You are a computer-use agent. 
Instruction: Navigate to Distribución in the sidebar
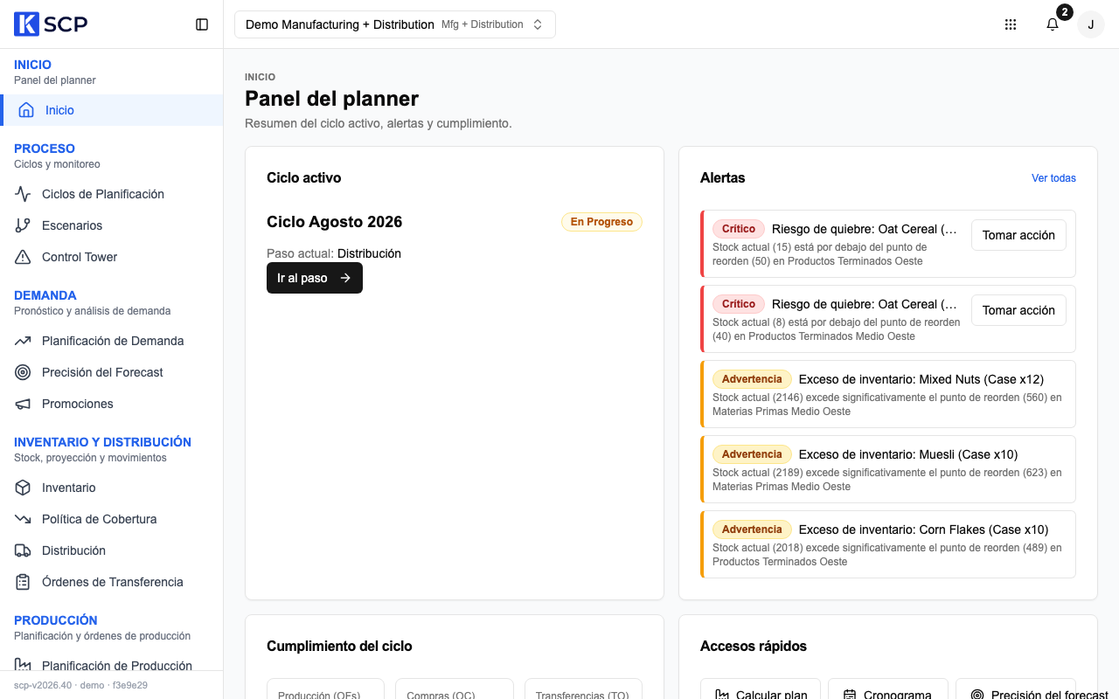pos(112,550)
